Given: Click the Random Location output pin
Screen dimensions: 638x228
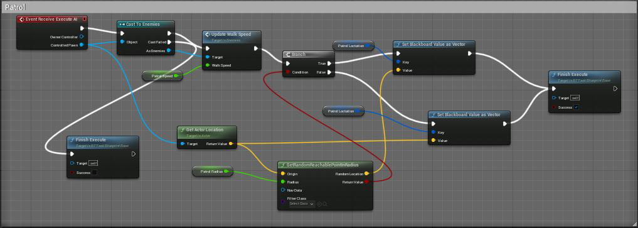Looking at the screenshot, I should tap(366, 173).
